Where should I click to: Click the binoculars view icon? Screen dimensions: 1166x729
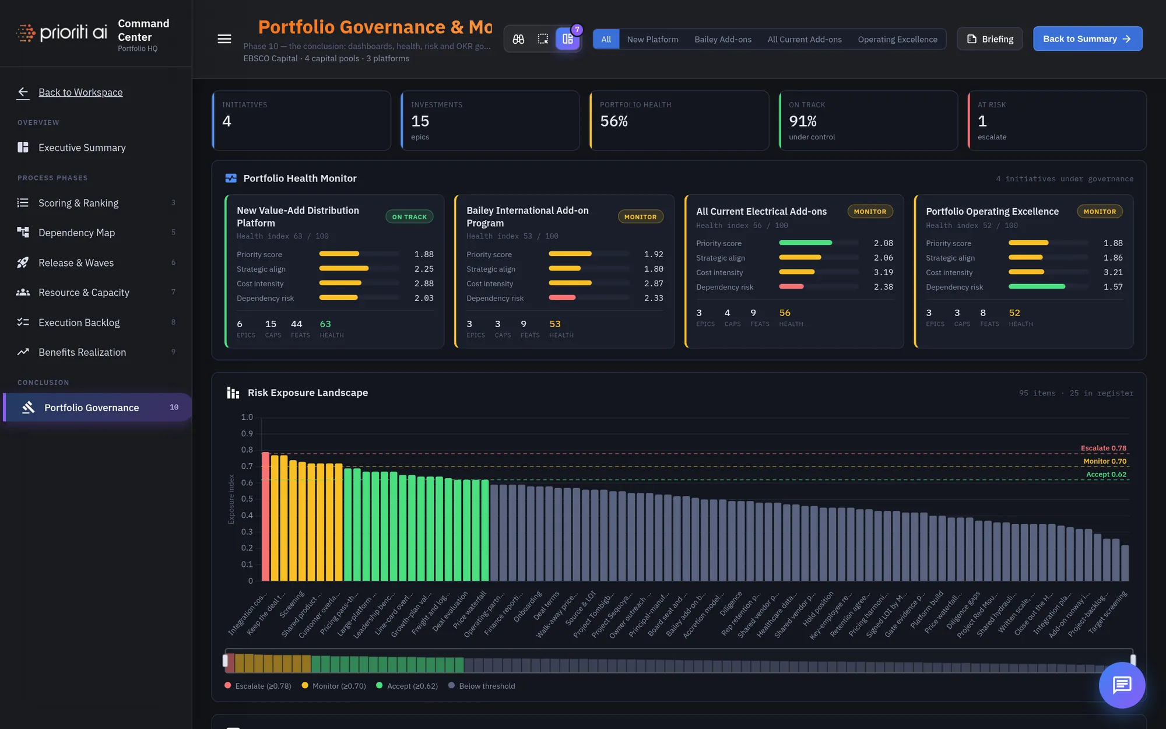(x=518, y=39)
